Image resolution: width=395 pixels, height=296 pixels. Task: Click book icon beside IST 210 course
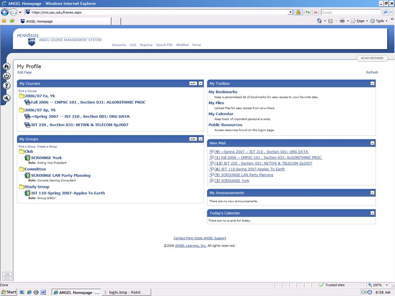[x=27, y=116]
